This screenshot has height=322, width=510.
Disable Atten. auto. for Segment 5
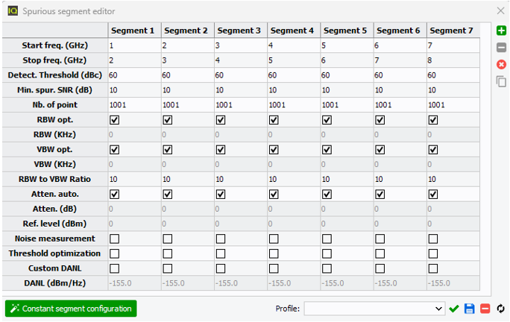click(x=327, y=194)
